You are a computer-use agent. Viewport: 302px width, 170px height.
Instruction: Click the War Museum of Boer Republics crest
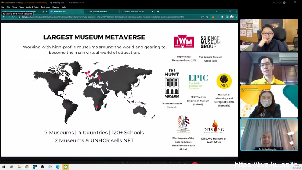click(183, 124)
